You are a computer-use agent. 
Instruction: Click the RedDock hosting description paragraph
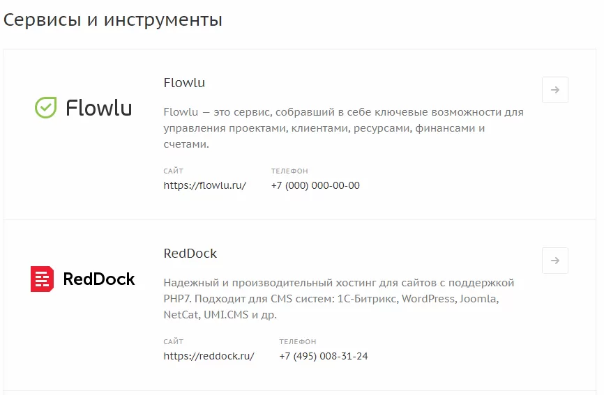(338, 299)
